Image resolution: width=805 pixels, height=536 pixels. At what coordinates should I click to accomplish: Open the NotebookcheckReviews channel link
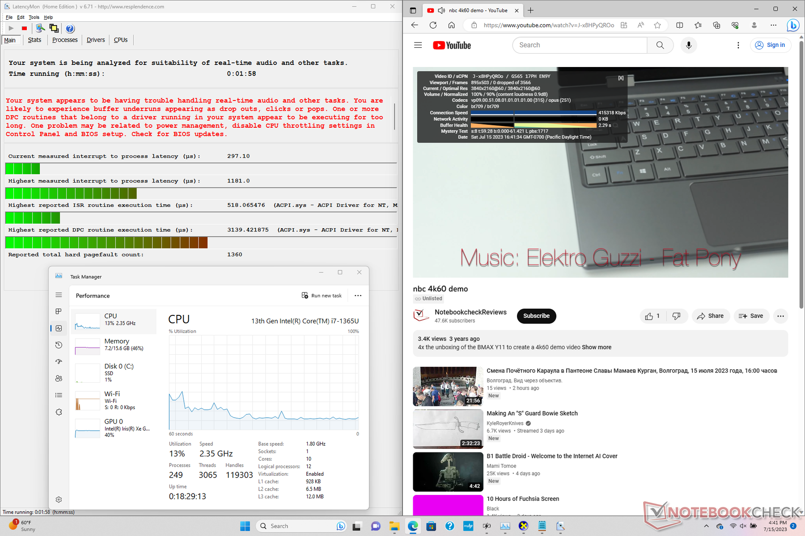(470, 312)
